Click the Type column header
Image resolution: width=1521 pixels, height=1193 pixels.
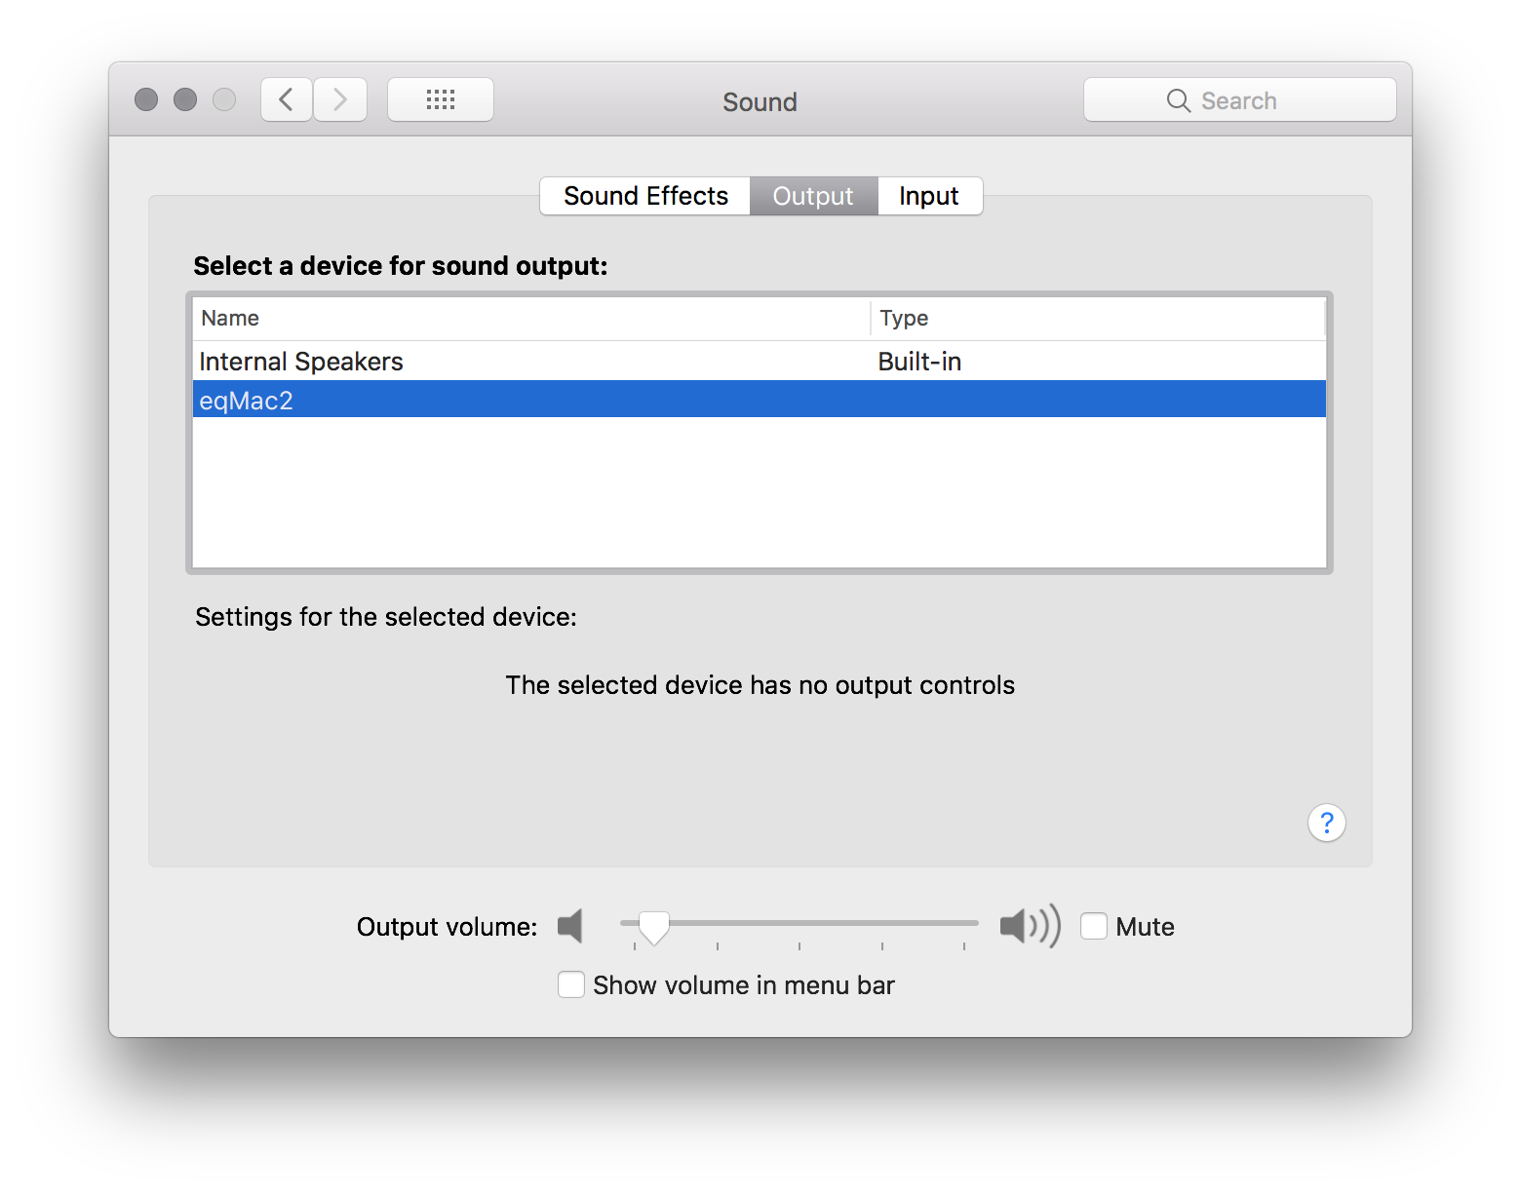coord(1098,318)
